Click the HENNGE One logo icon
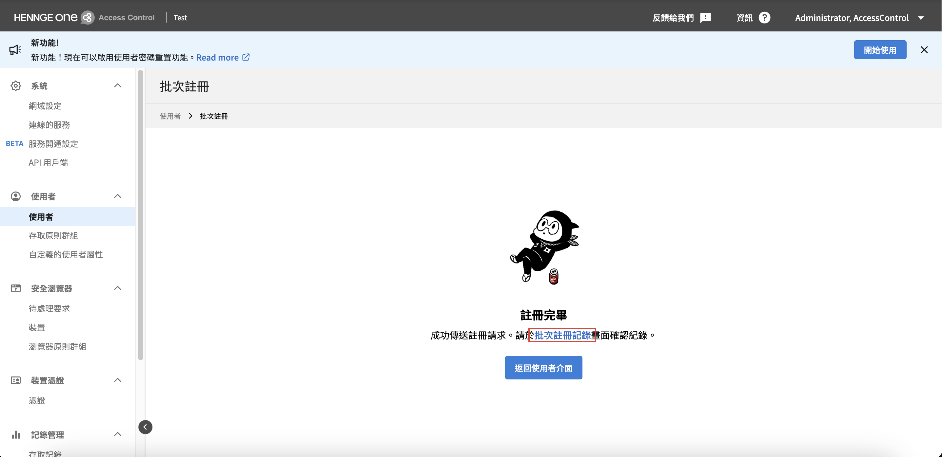942x457 pixels. pos(88,18)
